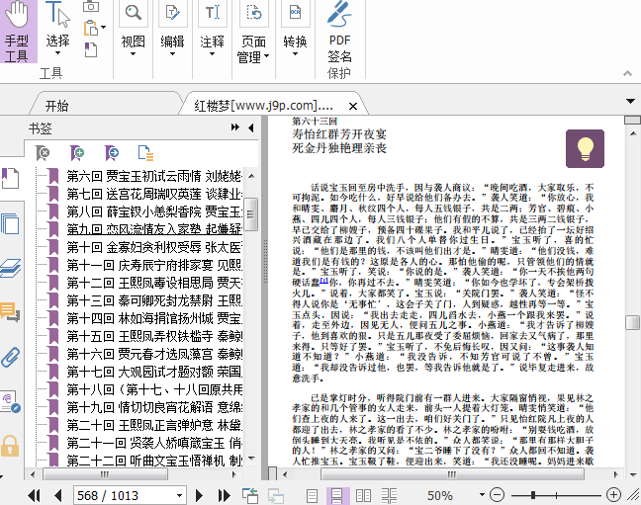
Task: Go to bookmark 第六回 贾宝玉初试云雨情
Action: [x=154, y=176]
